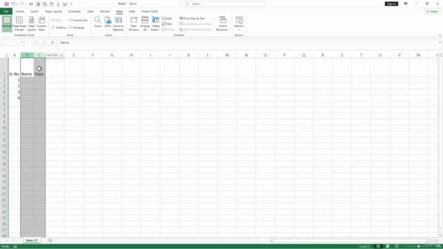The image size is (443, 249).
Task: Toggle the Formula Bar checkbox
Action: pos(78,20)
